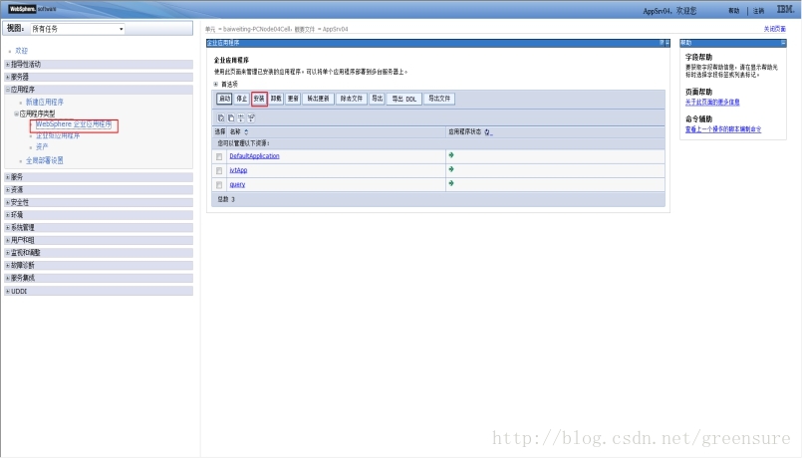Click the question mark on 企业应用程序 panel header

662,43
